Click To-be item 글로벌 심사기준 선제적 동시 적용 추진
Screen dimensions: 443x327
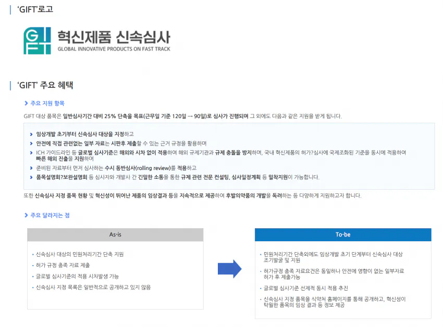[306, 288]
